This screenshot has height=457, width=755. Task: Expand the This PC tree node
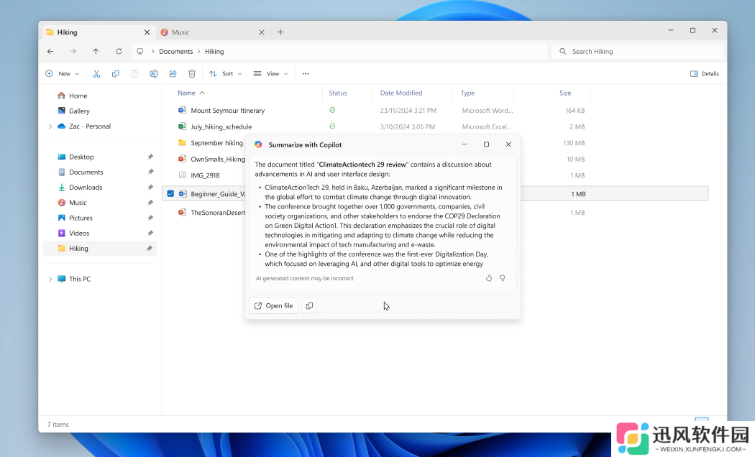50,279
